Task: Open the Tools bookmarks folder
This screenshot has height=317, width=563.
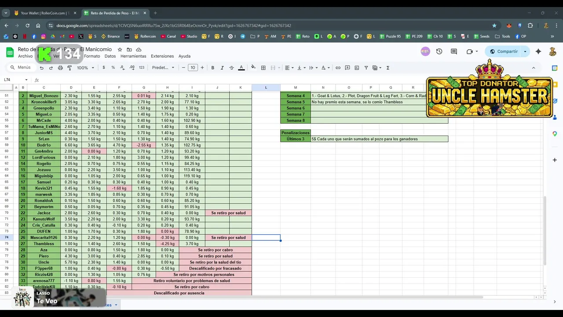Action: 502,37
